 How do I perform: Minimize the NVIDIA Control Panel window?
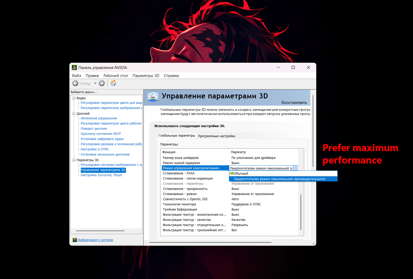click(x=278, y=67)
